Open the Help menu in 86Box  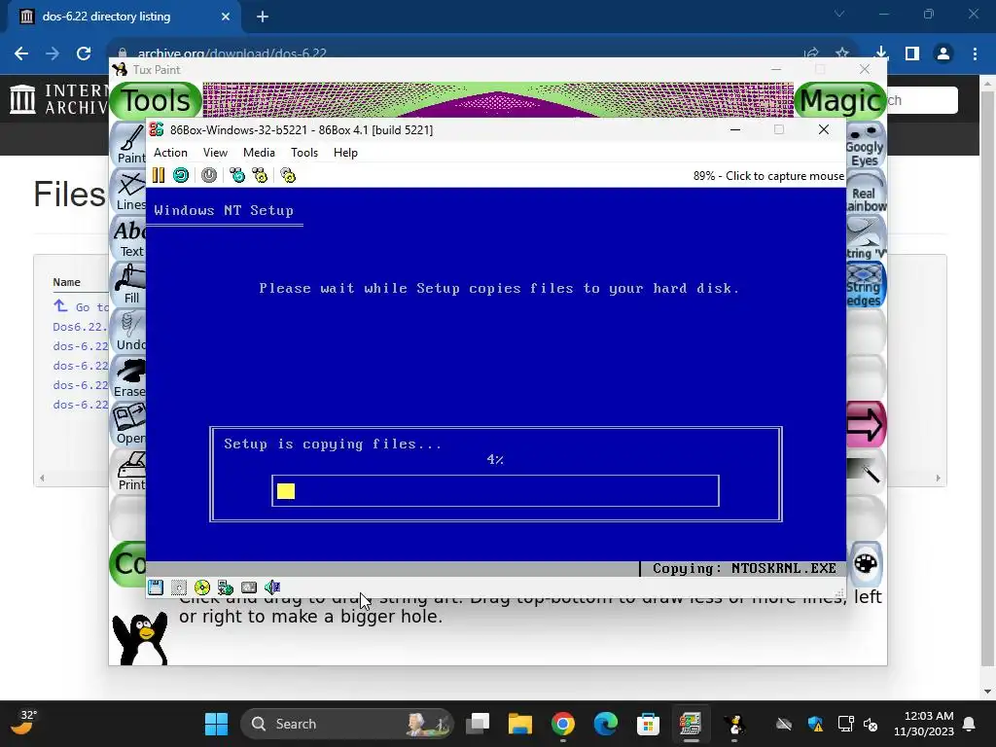(345, 153)
